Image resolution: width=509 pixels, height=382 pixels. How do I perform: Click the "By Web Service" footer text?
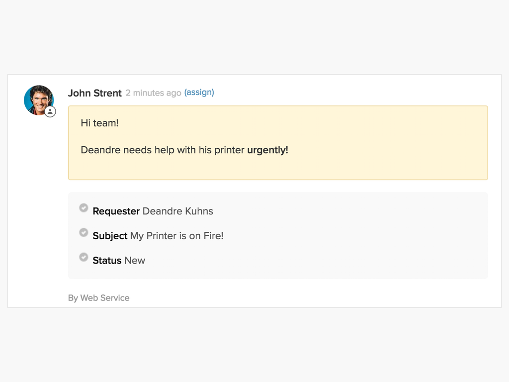(98, 298)
